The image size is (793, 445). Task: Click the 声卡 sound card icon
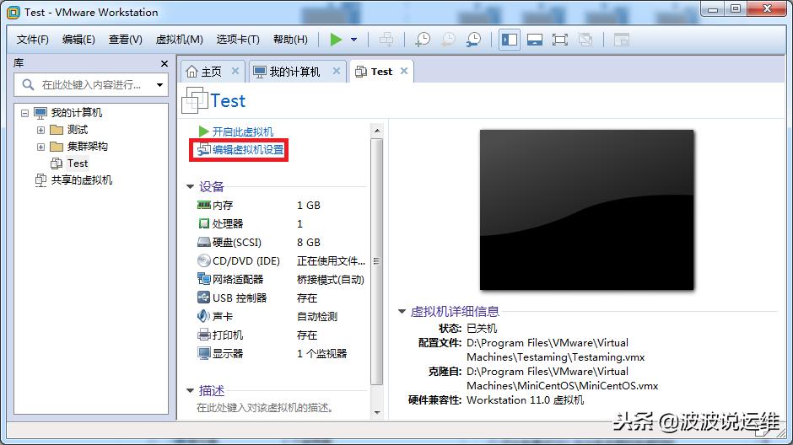pyautogui.click(x=204, y=316)
